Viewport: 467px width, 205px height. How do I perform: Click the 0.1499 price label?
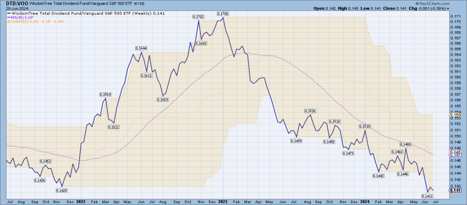click(296, 141)
